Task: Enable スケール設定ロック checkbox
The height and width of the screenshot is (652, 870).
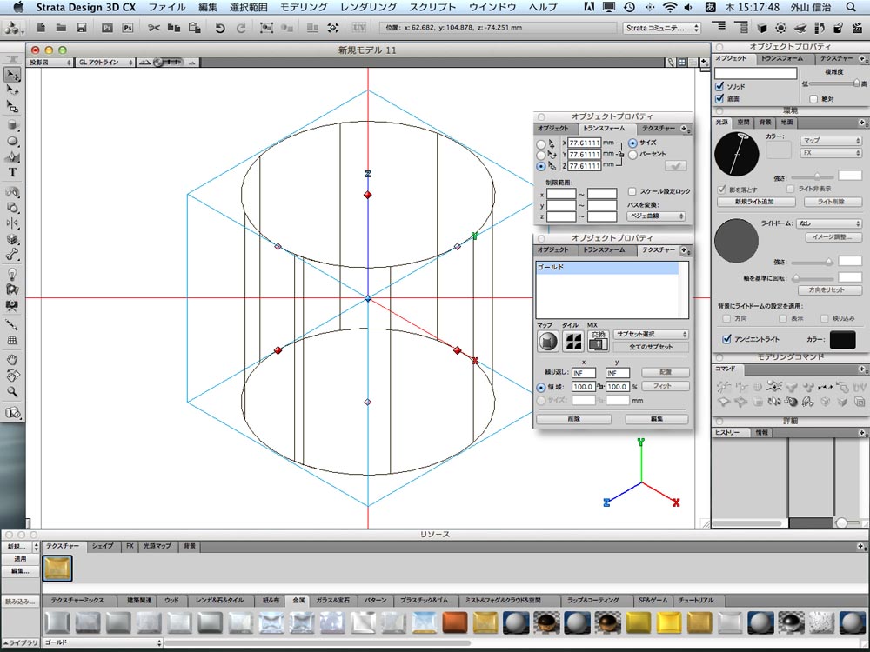Action: point(632,191)
